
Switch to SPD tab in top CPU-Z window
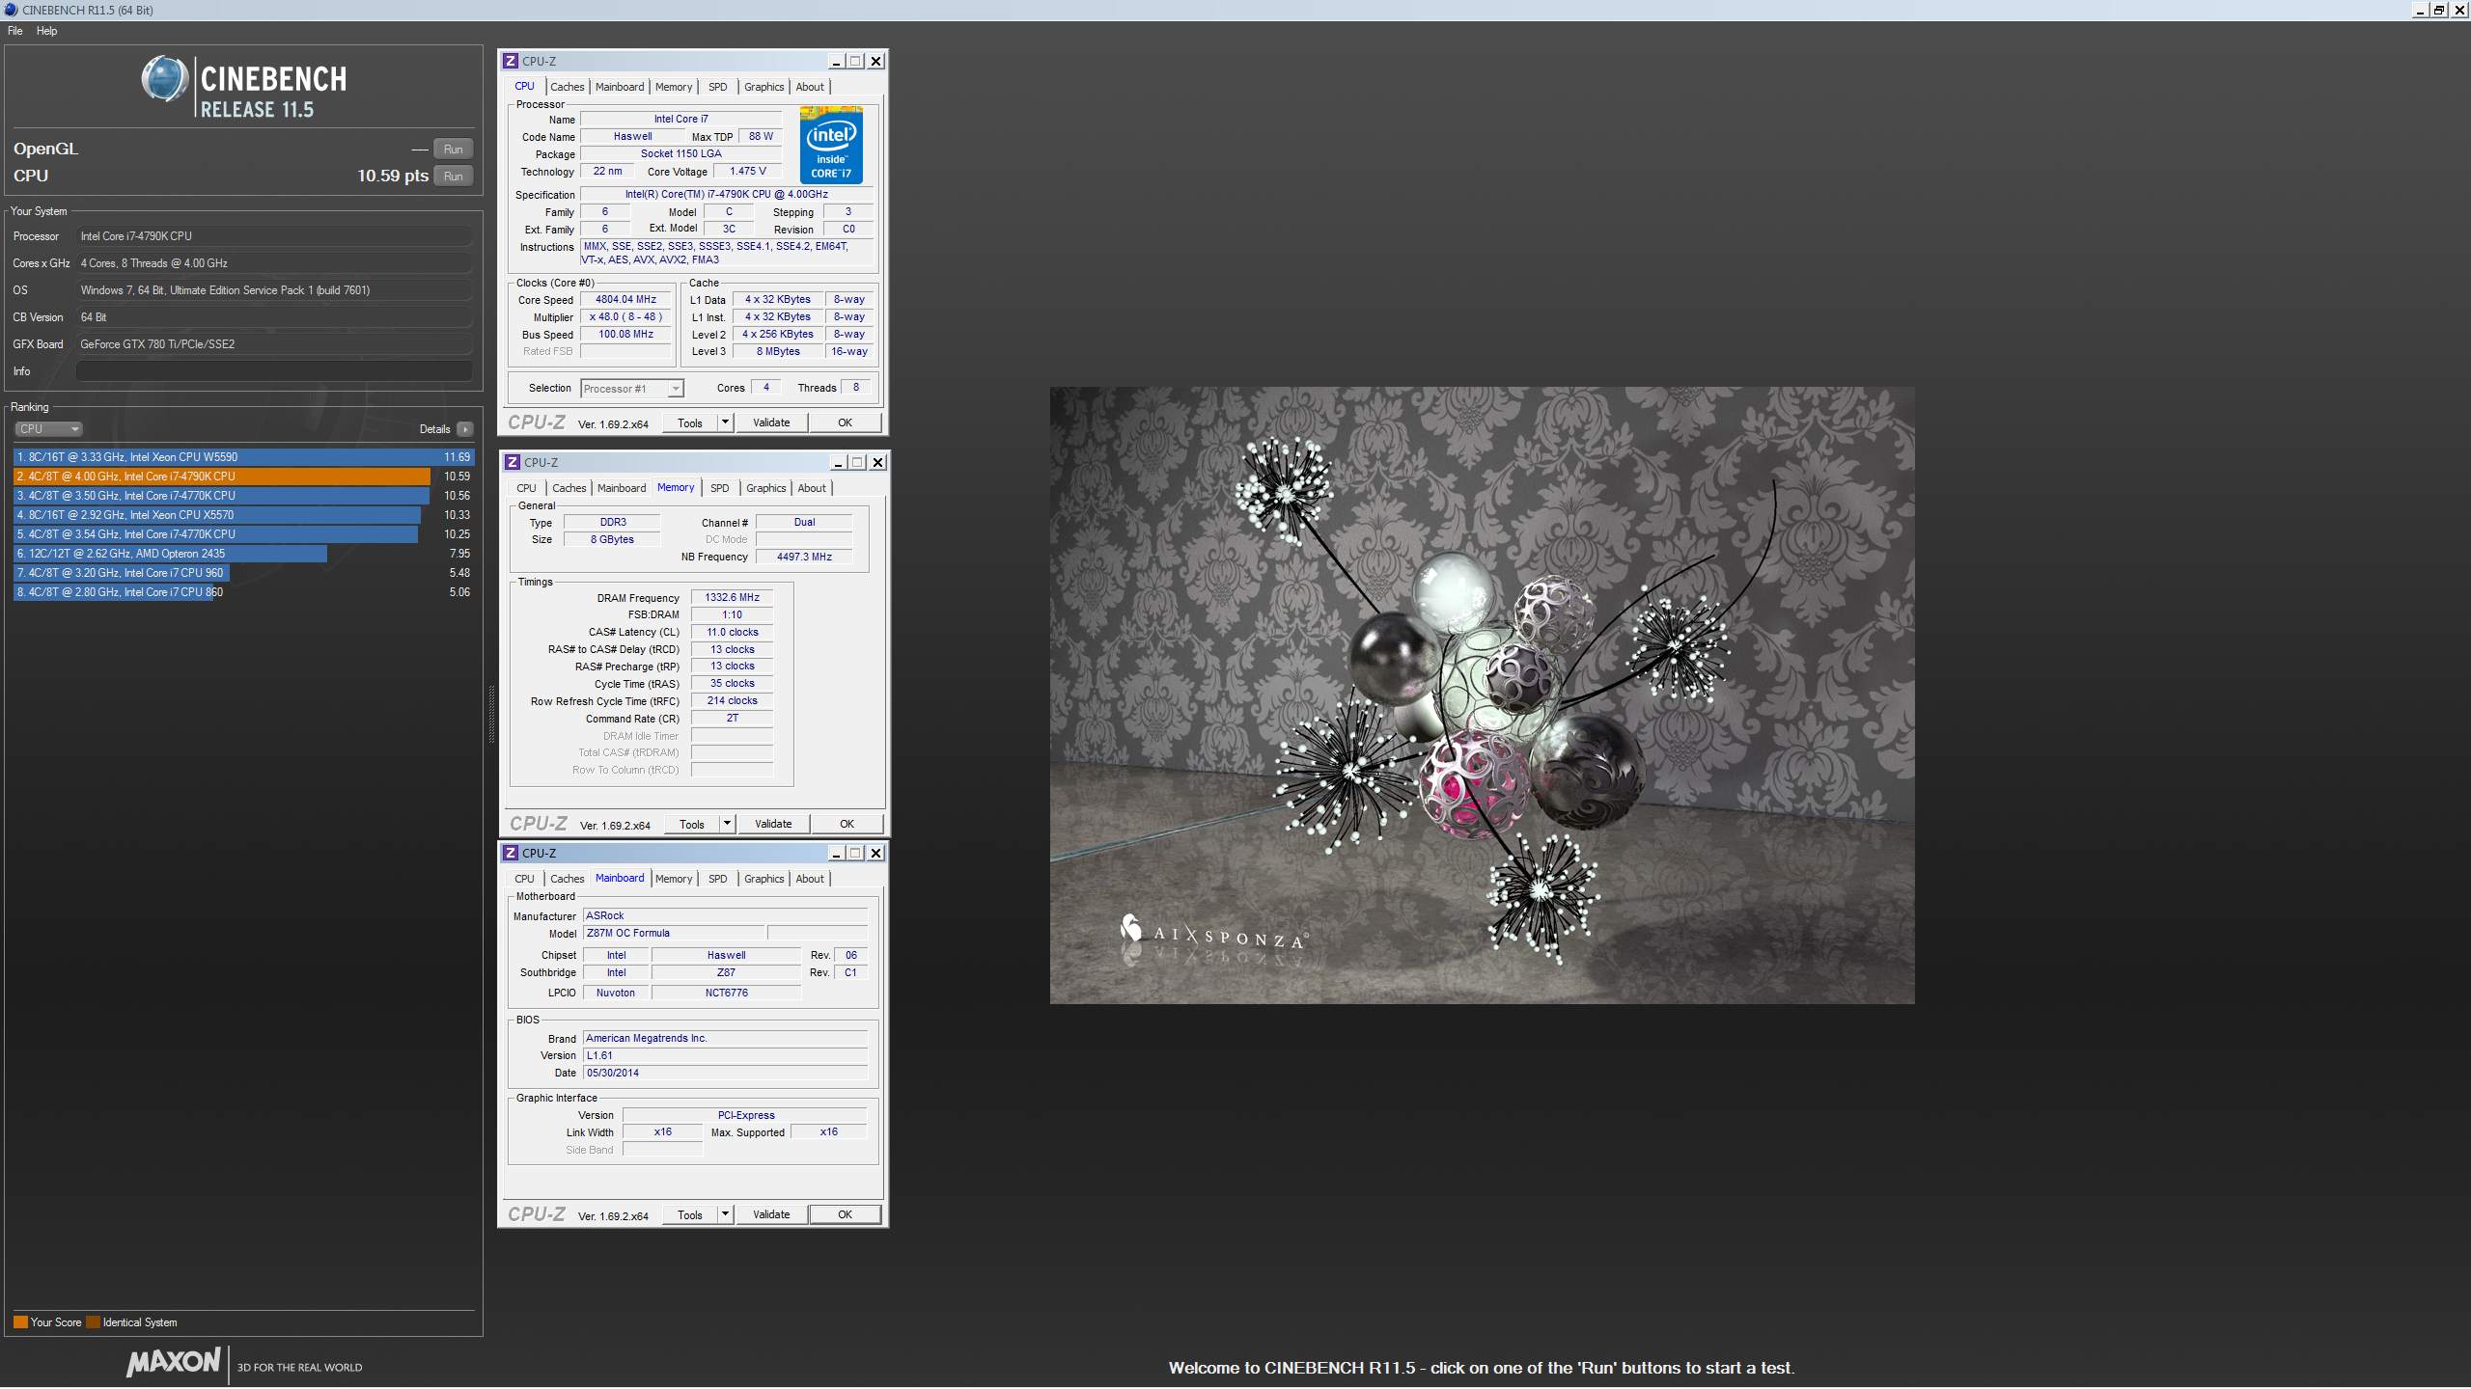[x=717, y=87]
